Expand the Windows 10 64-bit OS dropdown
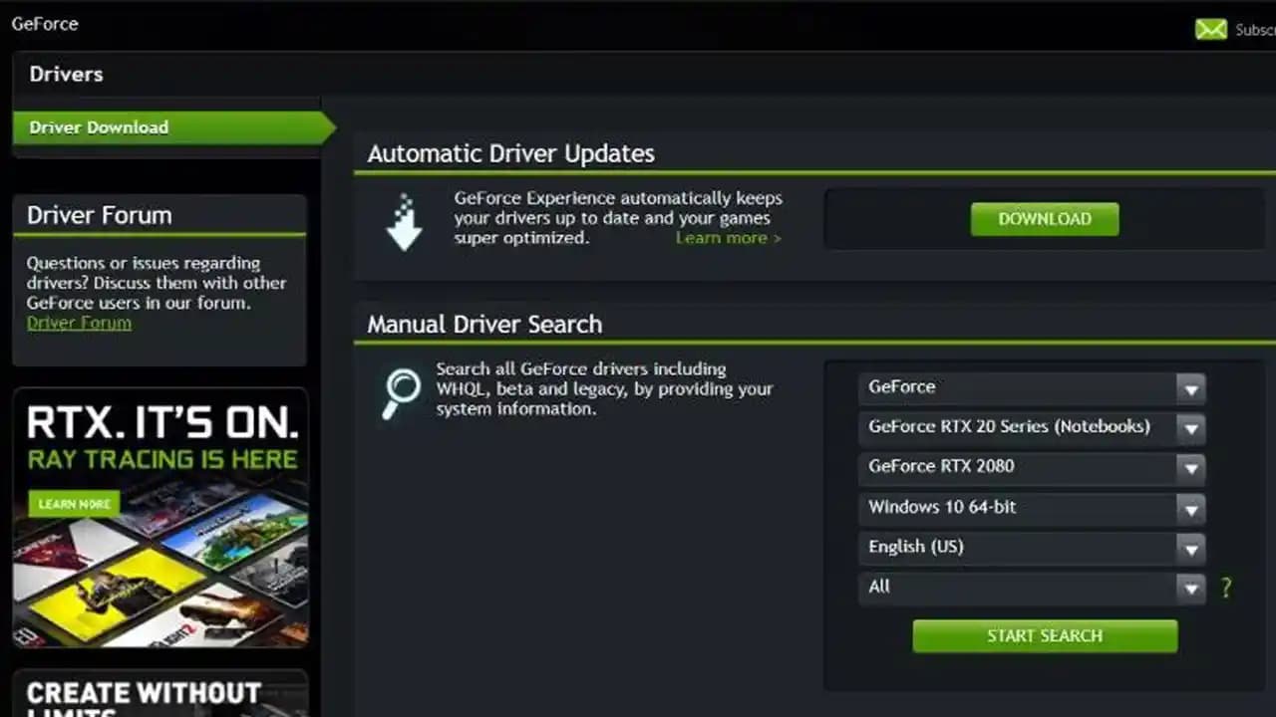 pyautogui.click(x=1032, y=508)
